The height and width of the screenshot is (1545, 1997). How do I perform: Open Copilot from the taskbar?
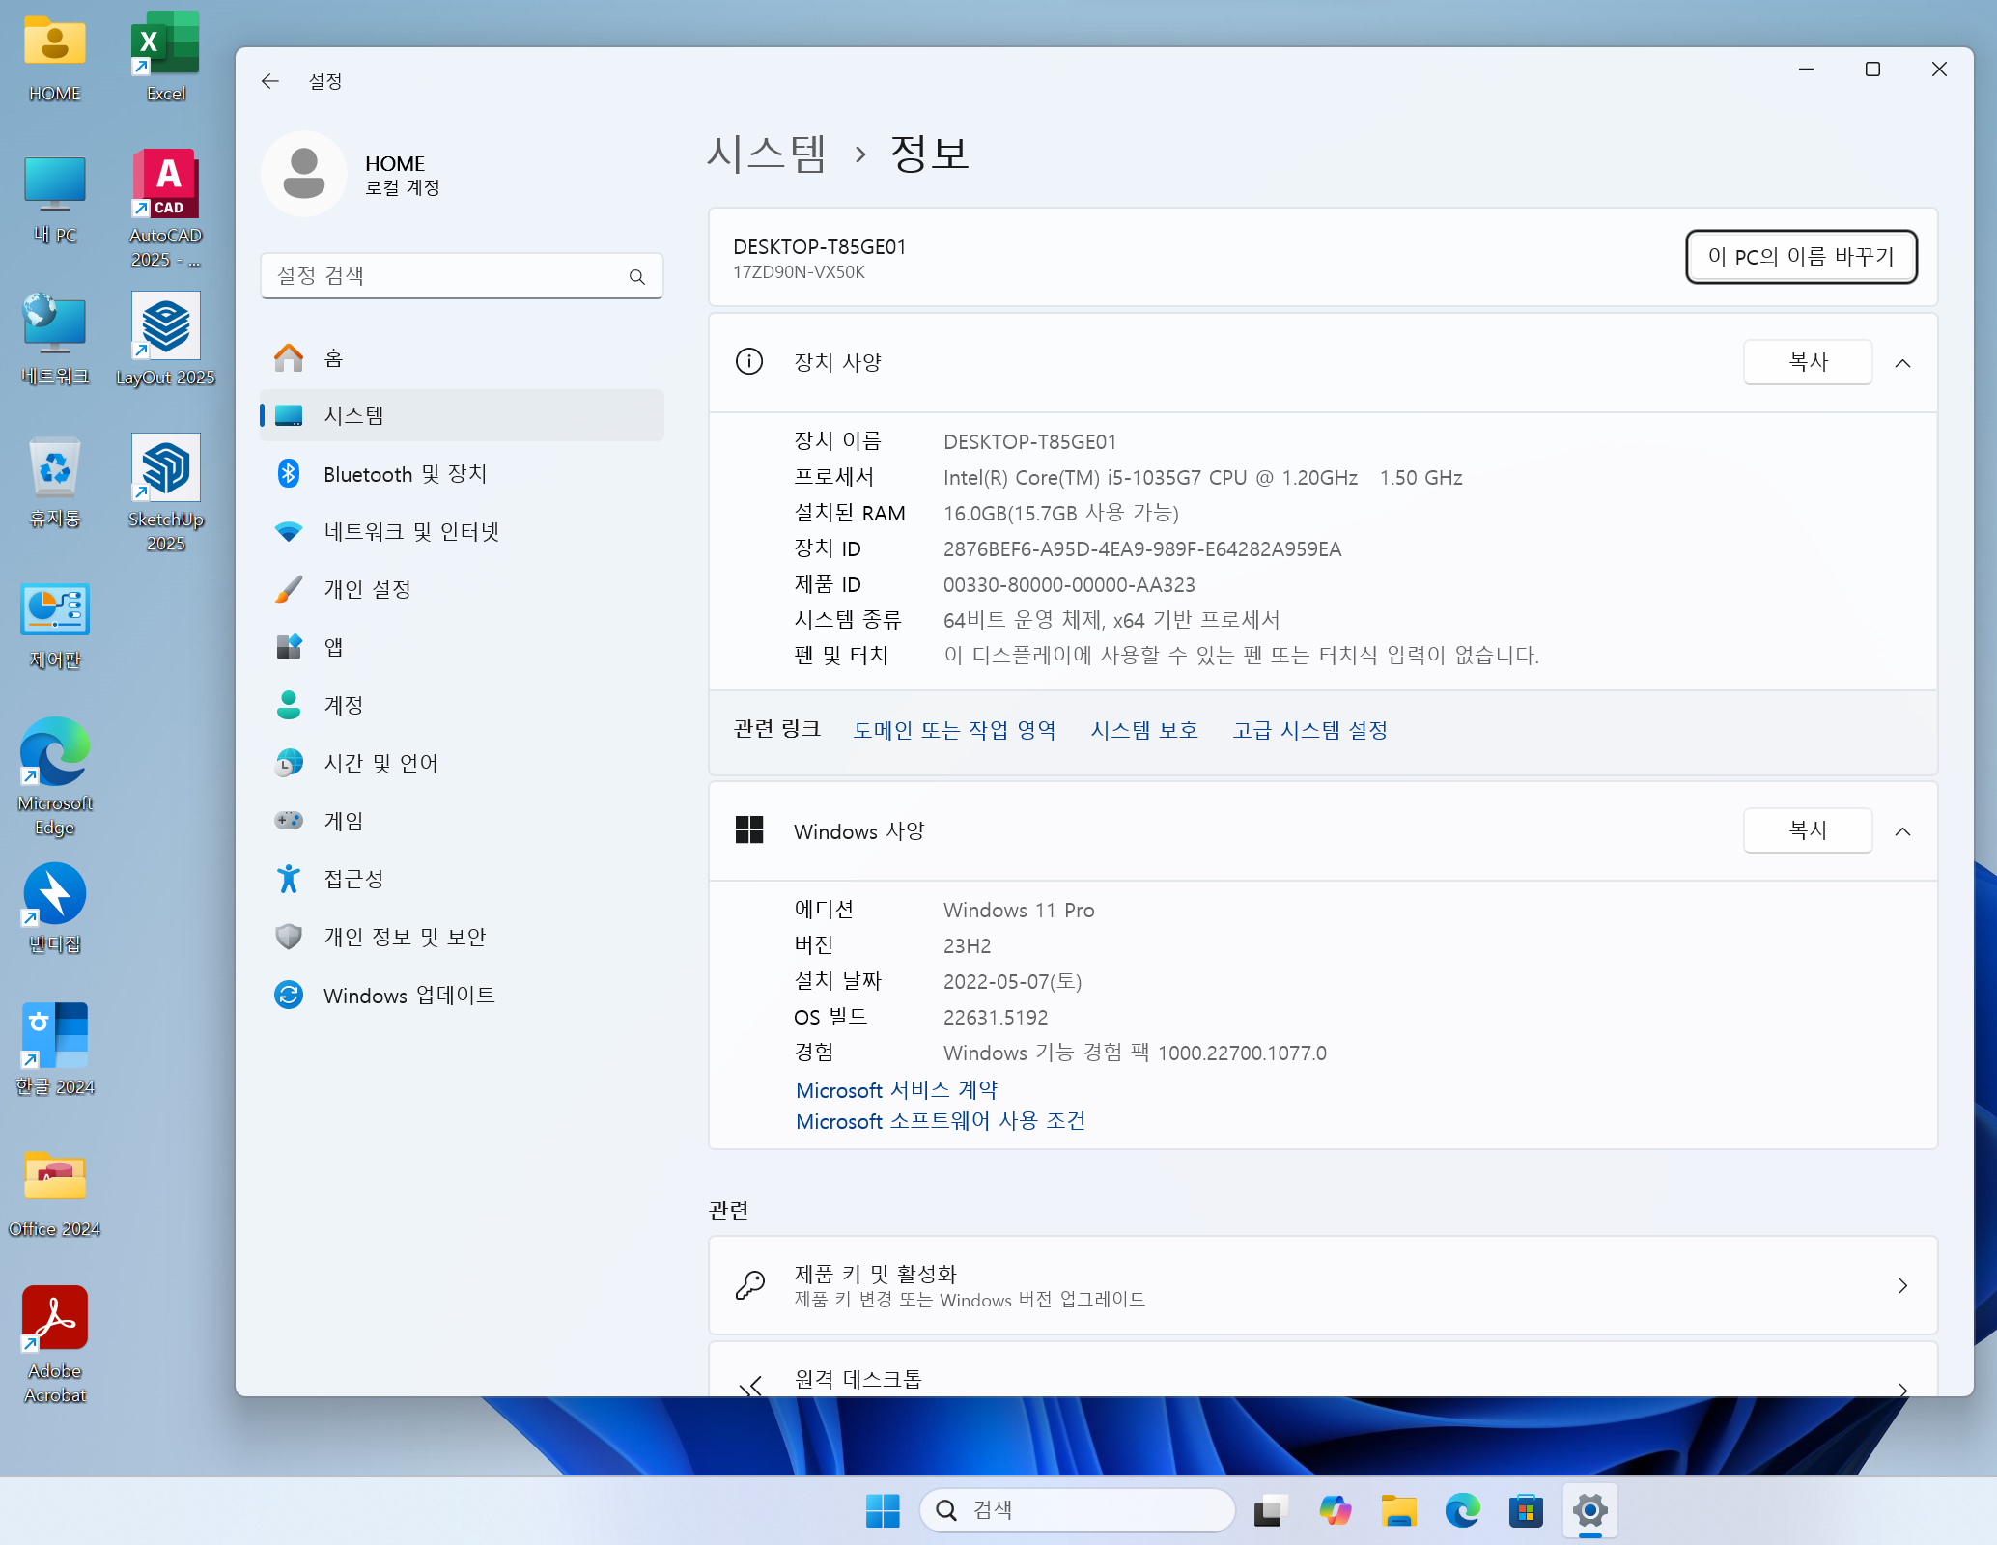click(x=1336, y=1510)
